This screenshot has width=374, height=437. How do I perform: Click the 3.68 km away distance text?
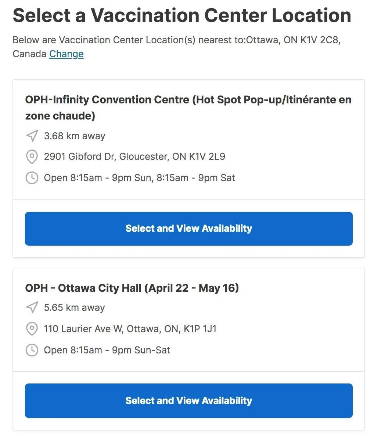tap(75, 136)
